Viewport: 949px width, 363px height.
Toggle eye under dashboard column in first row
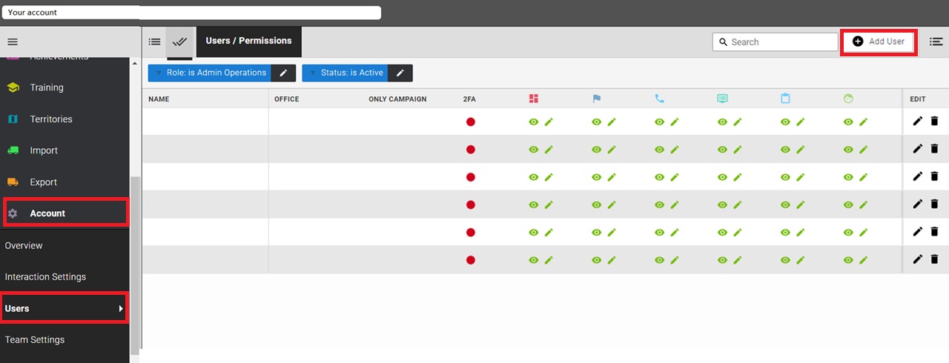[x=534, y=121]
